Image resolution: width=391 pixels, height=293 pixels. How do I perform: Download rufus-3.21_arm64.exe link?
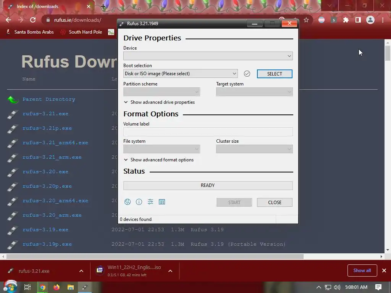coord(55,143)
